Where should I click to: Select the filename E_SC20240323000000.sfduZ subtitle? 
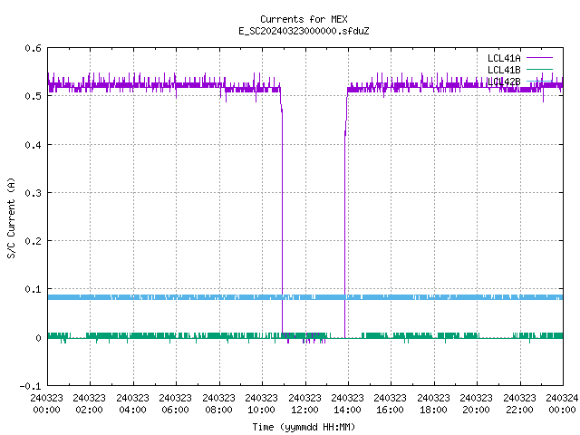coord(304,31)
